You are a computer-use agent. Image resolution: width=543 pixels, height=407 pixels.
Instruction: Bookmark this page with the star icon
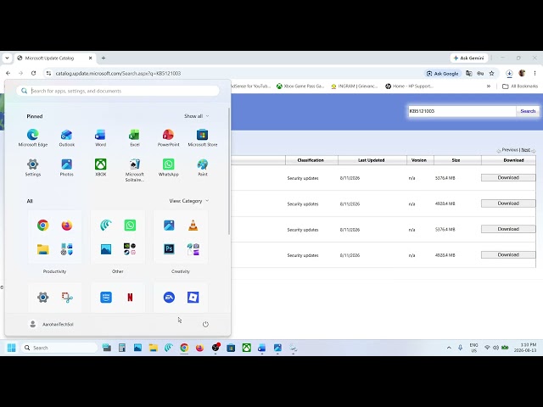click(x=491, y=74)
